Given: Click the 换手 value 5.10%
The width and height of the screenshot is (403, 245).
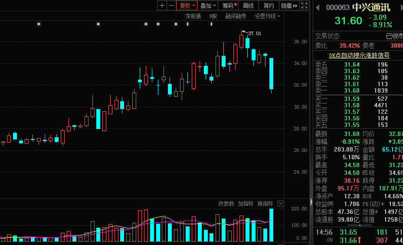Looking at the screenshot, I should point(351,157).
